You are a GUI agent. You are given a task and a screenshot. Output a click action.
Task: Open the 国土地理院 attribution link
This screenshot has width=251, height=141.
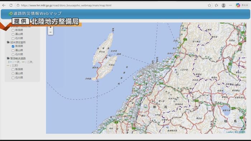pos(240,132)
